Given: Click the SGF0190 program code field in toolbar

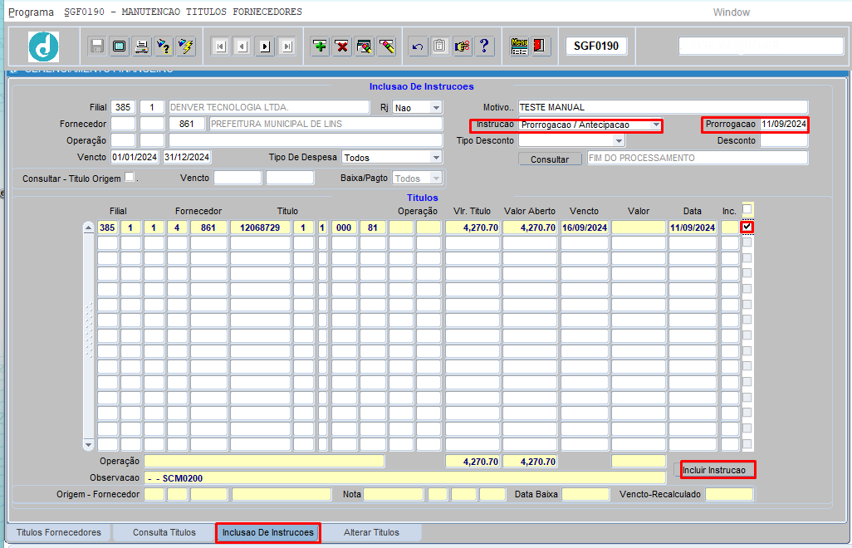Looking at the screenshot, I should pos(596,46).
